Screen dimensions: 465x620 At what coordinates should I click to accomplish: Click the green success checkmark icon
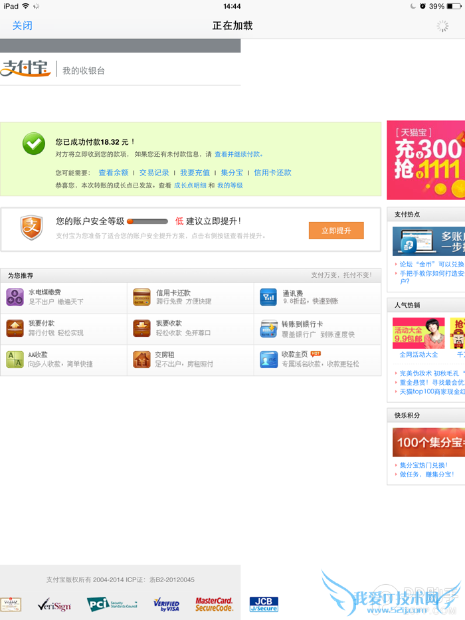[34, 144]
